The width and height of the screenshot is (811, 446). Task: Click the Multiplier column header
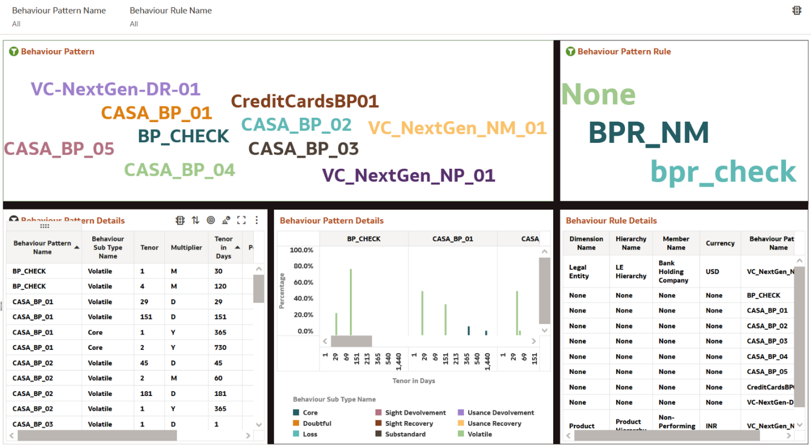click(x=187, y=247)
